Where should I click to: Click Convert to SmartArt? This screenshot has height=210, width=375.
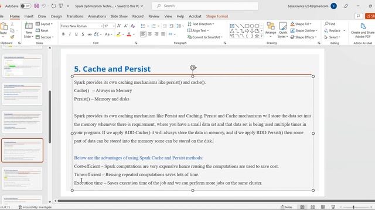click(205, 37)
